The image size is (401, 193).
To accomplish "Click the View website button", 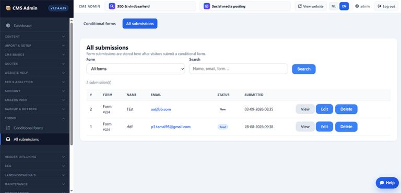I will pyautogui.click(x=311, y=6).
